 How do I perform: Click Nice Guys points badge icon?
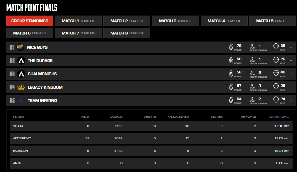pyautogui.click(x=231, y=47)
